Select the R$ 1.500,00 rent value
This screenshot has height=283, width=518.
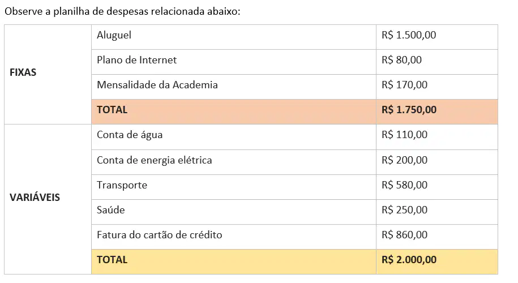click(x=437, y=37)
